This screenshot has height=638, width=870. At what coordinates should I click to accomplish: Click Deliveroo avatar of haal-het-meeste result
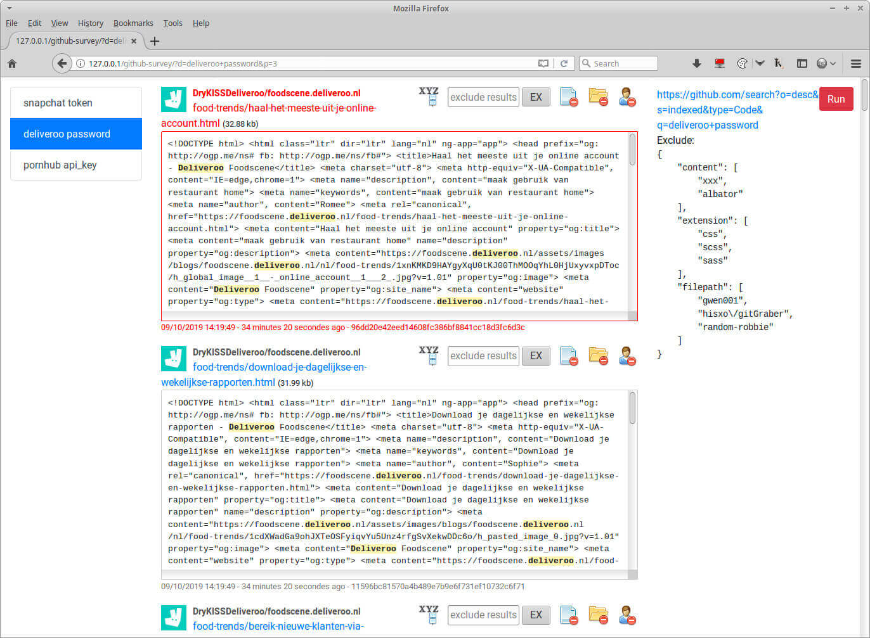pyautogui.click(x=174, y=99)
